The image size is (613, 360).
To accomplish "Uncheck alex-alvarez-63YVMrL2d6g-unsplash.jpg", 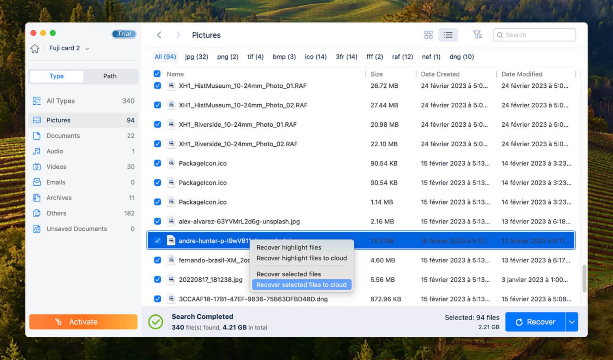I will (157, 221).
